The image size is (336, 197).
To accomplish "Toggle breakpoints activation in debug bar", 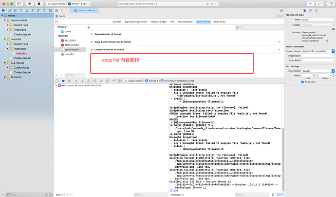I will [x=63, y=81].
